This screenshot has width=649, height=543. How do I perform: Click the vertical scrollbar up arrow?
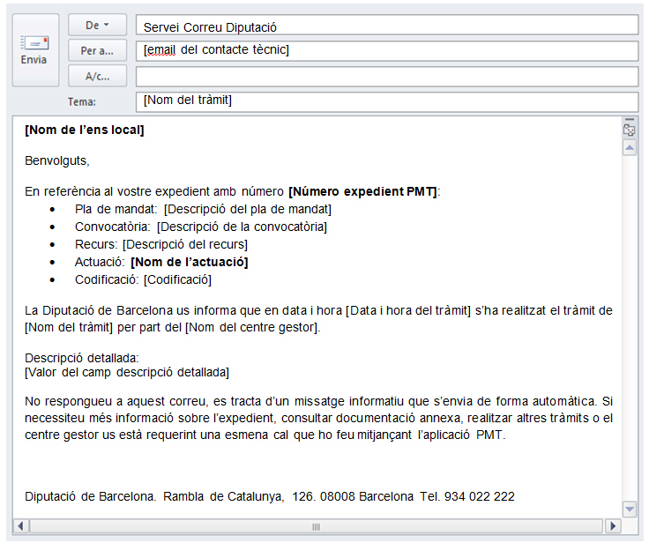pyautogui.click(x=629, y=147)
